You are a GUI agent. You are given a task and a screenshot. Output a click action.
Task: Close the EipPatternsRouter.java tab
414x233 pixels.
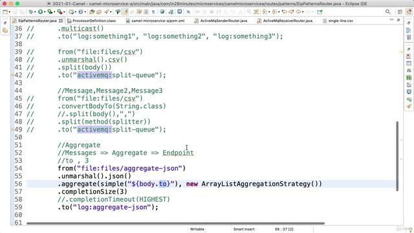[61, 21]
